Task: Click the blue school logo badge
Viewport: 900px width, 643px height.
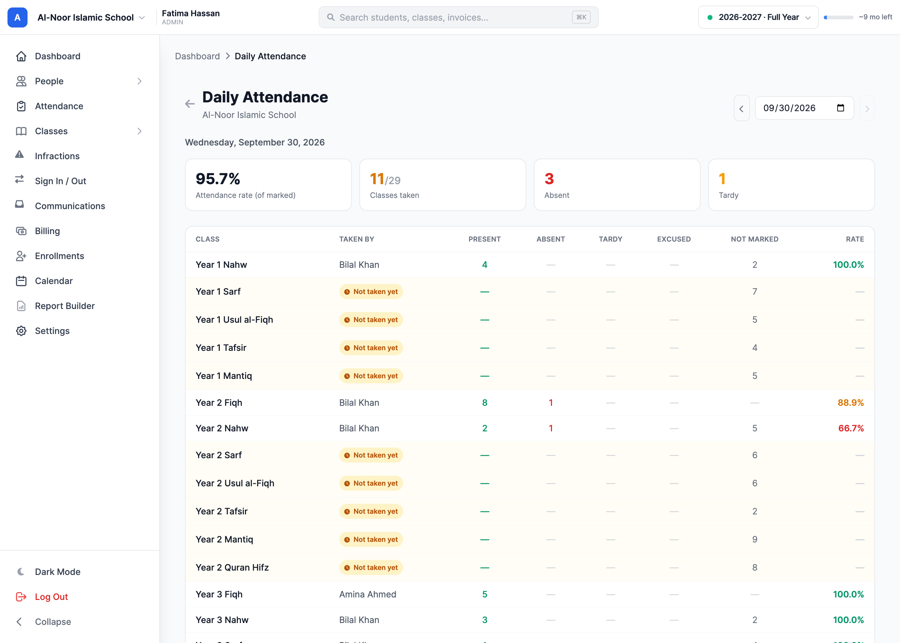Action: [17, 17]
